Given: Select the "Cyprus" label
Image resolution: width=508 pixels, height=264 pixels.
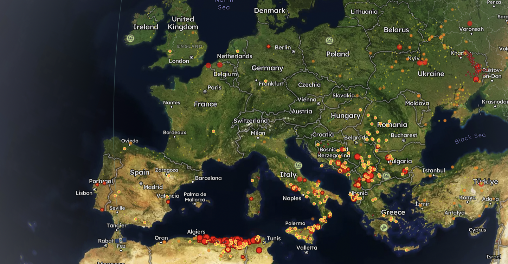Looking at the screenshot, I should 477,230.
